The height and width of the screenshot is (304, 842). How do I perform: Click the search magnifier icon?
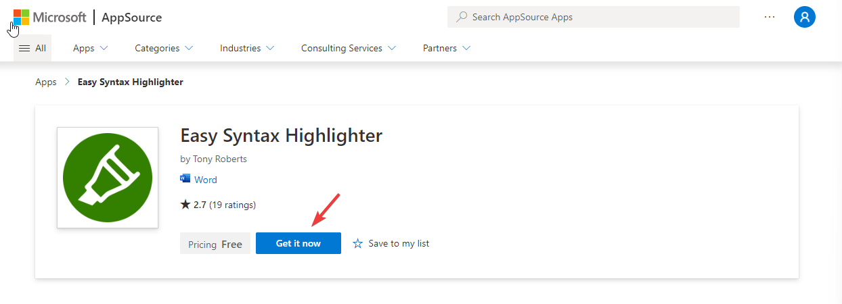[x=462, y=17]
